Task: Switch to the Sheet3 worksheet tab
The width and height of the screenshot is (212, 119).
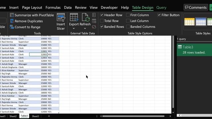Action: pyautogui.click(x=35, y=116)
